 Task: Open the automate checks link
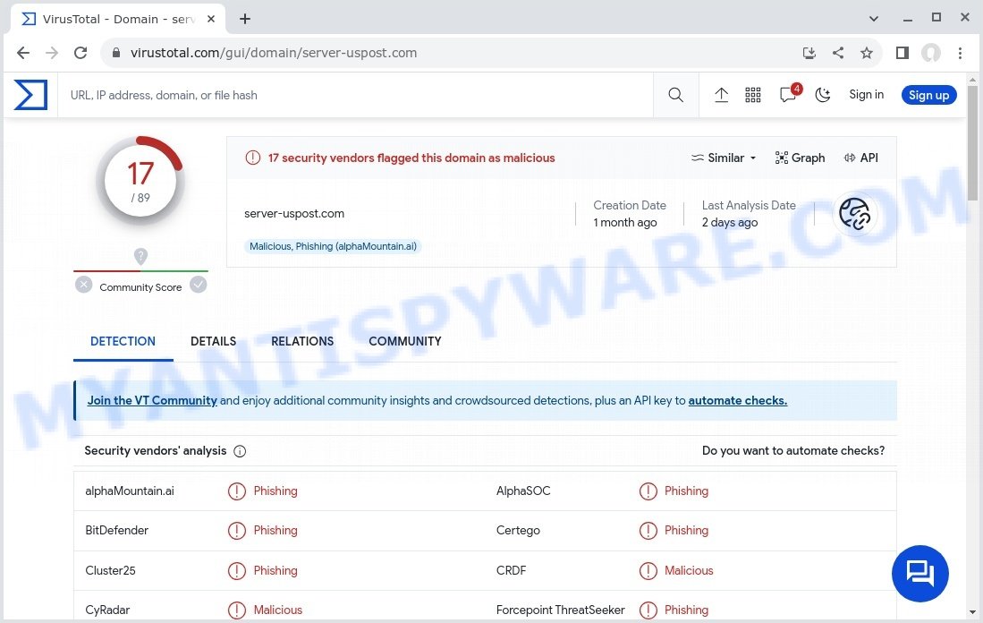[x=738, y=400]
